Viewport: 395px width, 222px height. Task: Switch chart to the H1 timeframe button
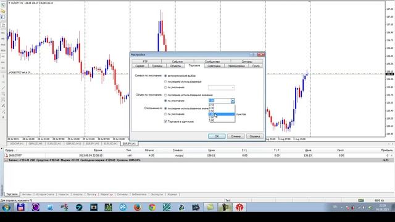pyautogui.click(x=3, y=56)
